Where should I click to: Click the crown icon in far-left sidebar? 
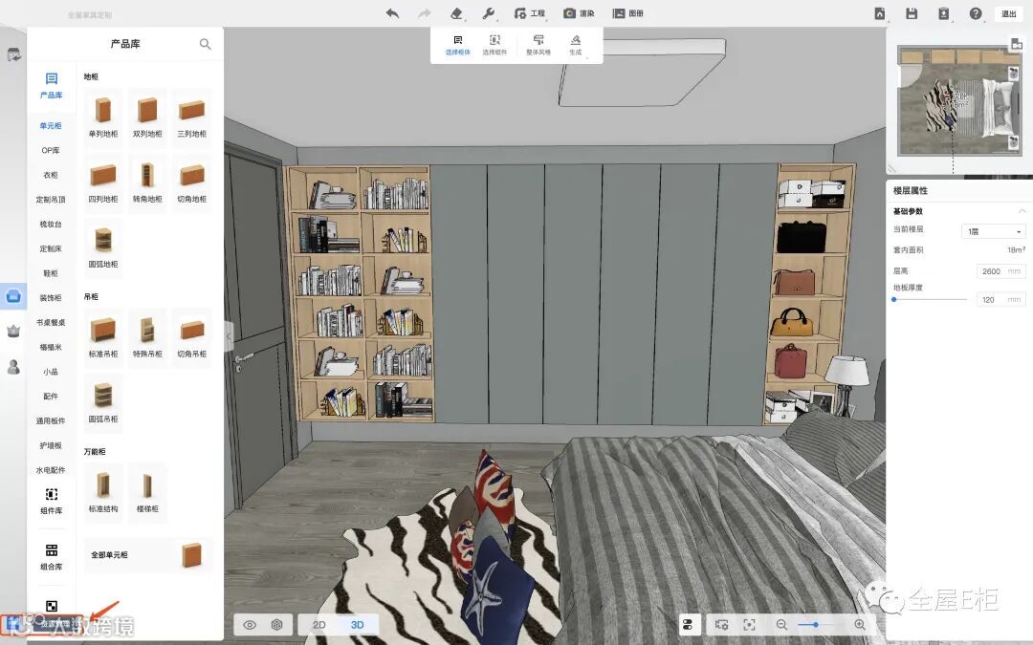pyautogui.click(x=13, y=331)
